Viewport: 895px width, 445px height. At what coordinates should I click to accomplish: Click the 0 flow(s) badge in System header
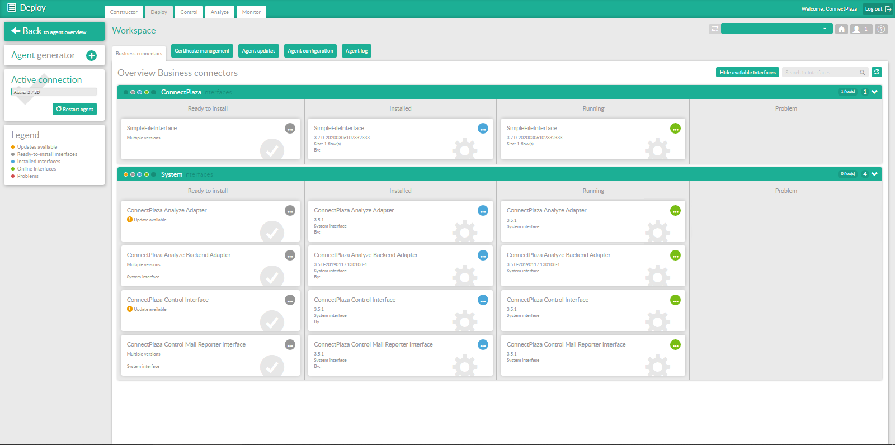click(848, 174)
